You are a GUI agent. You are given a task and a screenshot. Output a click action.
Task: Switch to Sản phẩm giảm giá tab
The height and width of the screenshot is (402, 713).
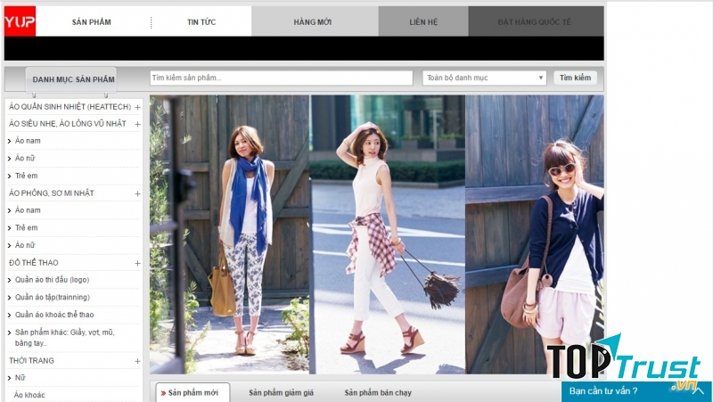tap(281, 392)
